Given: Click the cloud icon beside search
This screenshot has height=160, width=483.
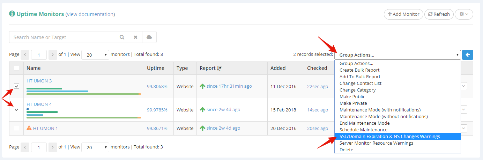Looking at the screenshot, I should (x=149, y=37).
